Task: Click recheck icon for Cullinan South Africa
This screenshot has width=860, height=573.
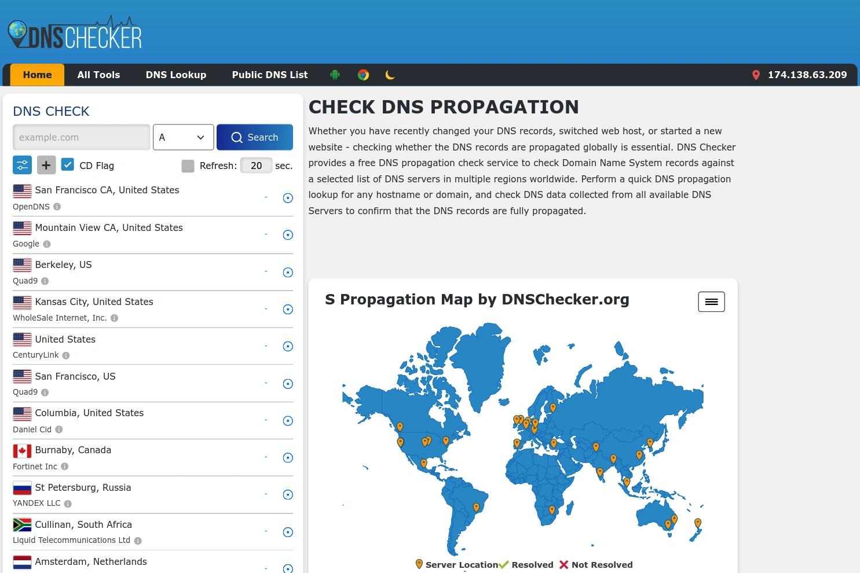Action: click(x=288, y=532)
